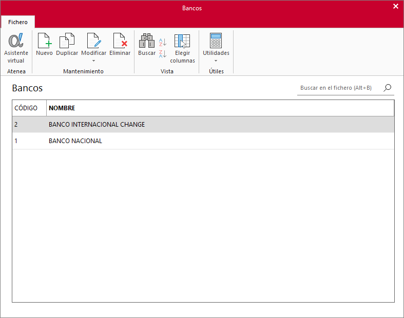Create a new bank with Nuevo
404x318 pixels.
pos(44,44)
